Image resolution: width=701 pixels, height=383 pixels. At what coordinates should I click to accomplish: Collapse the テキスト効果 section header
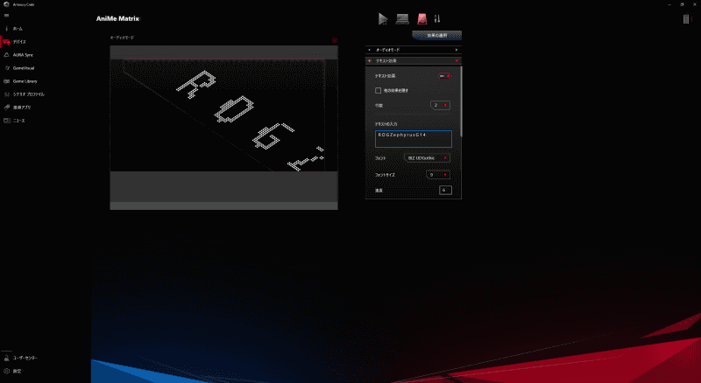[413, 60]
